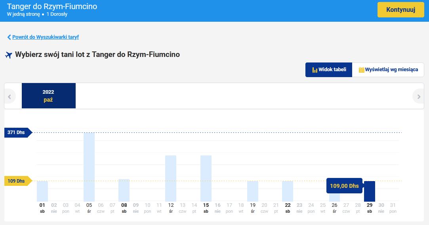The height and width of the screenshot is (225, 429).
Task: Click the Kontynuuj button
Action: pyautogui.click(x=400, y=10)
